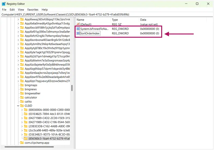
Task: Expand the AppXzg6fdzp57dpmt1dqardd3y48k node
Action: 18,69
